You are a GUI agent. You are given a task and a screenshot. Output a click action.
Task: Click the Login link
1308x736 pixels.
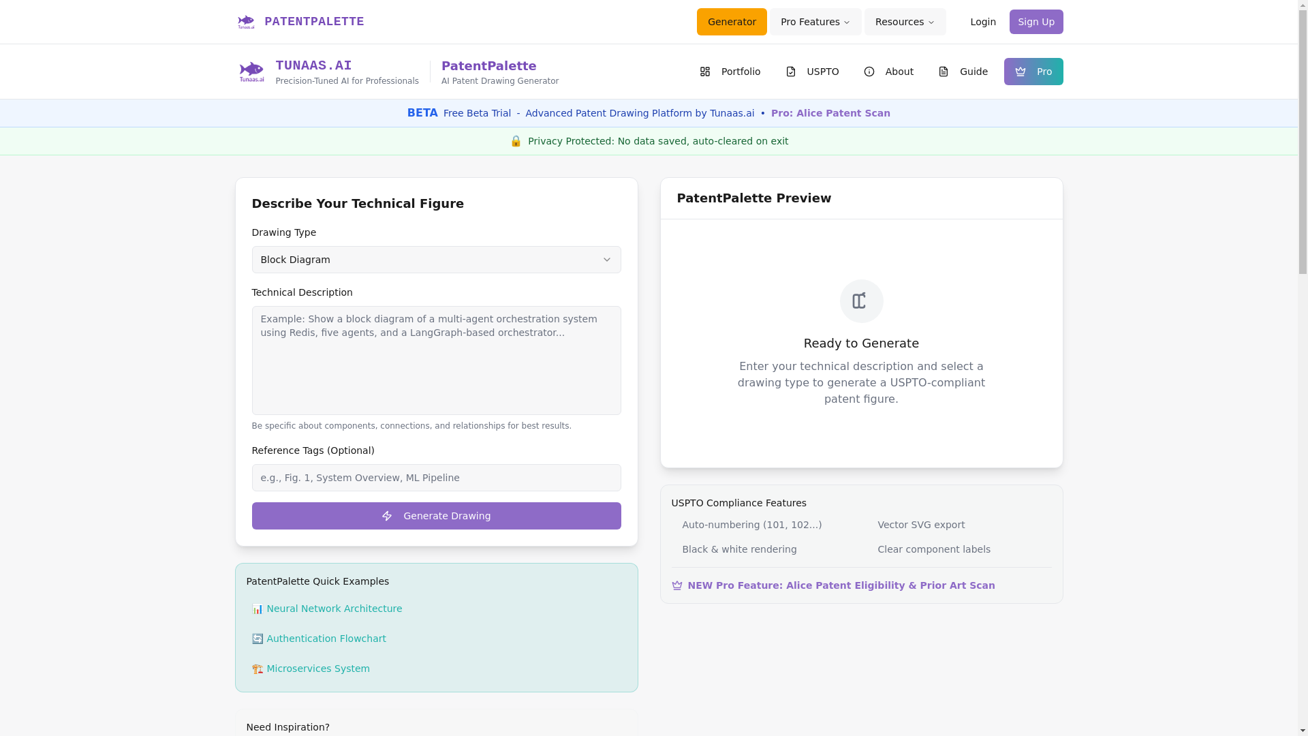[983, 22]
